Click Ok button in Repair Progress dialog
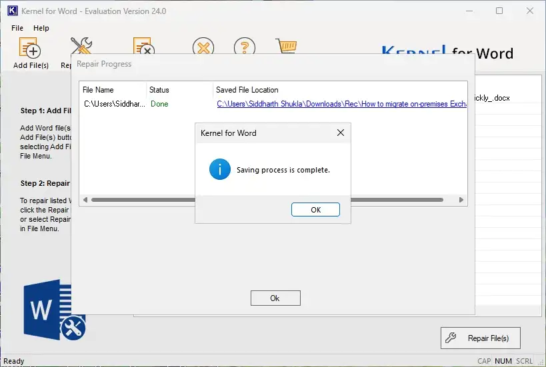 tap(275, 298)
